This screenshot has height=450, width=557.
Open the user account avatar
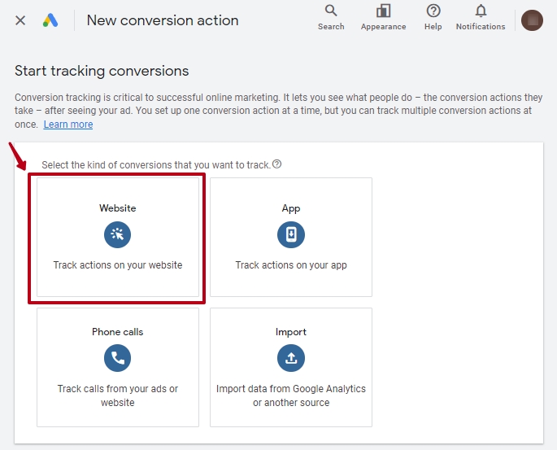click(532, 20)
